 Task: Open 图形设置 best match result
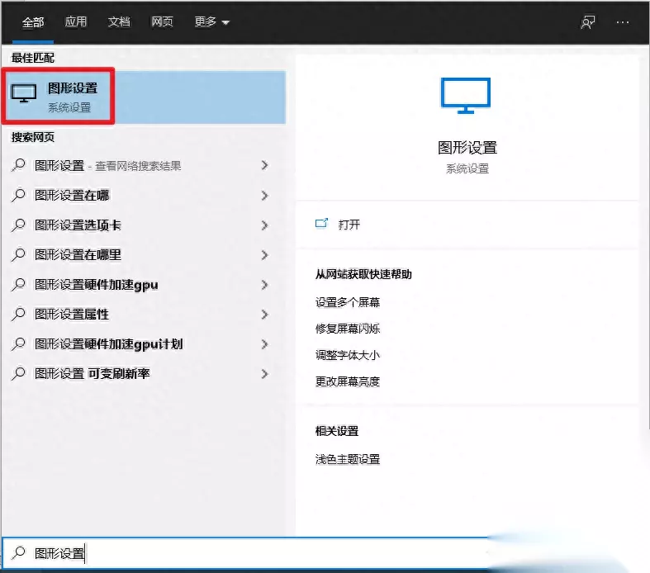pyautogui.click(x=144, y=97)
